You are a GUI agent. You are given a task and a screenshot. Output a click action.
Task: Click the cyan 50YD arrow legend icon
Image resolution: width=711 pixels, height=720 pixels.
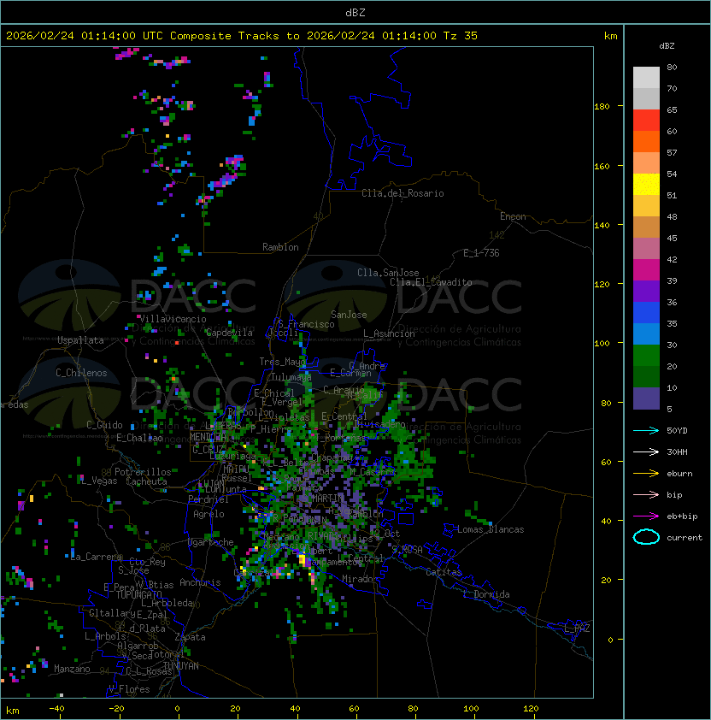pos(646,430)
